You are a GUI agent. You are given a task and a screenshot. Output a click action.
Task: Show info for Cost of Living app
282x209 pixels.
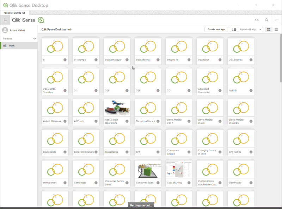(x=189, y=183)
